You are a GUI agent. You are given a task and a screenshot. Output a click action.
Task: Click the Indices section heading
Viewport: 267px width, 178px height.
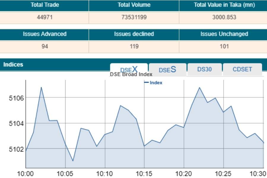[x=13, y=64]
